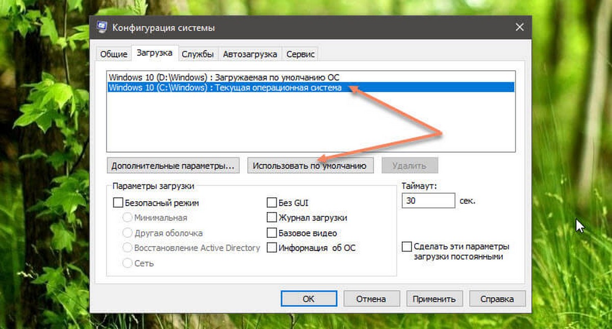Tick the Без GUI checkbox

coord(271,203)
